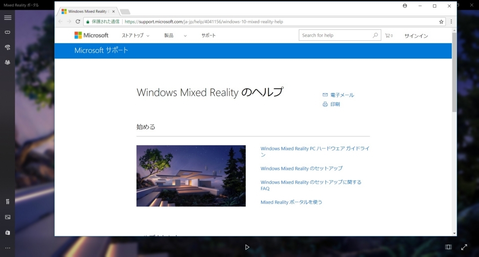The width and height of the screenshot is (479, 257).
Task: Open the サポート menu item
Action: 208,36
